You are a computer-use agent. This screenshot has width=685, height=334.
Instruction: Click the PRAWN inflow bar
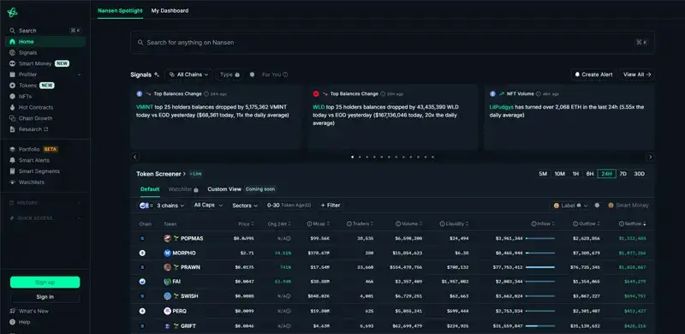[540, 267]
